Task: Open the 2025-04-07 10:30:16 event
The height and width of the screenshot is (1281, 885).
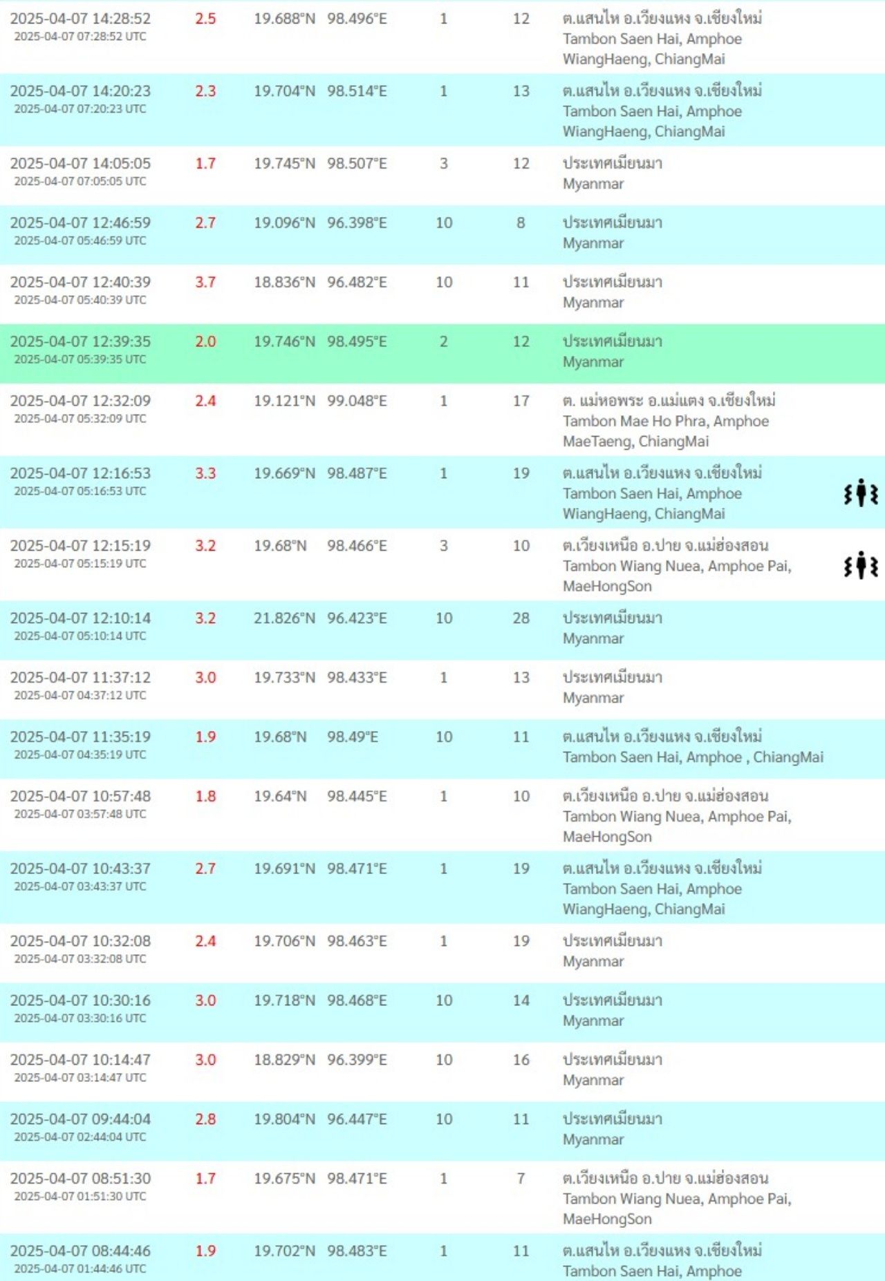Action: [442, 1012]
